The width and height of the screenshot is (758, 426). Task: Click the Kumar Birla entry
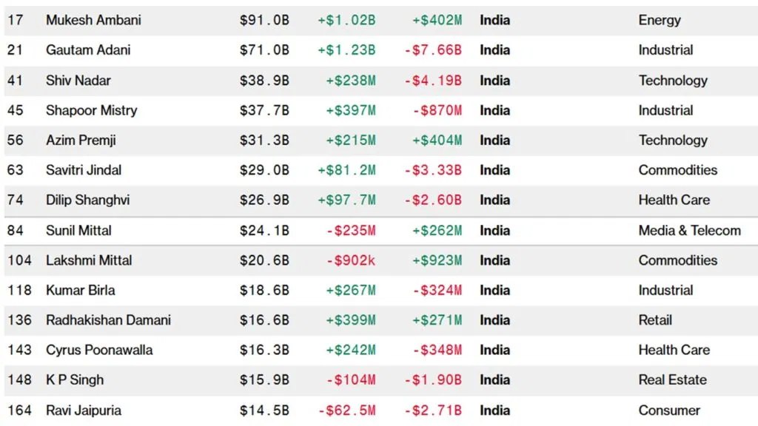(80, 290)
